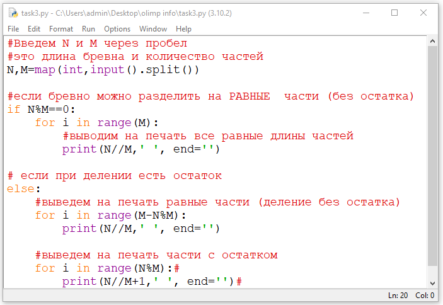The width and height of the screenshot is (443, 305).
Task: Click the 'else:' keyword line
Action: click(x=23, y=188)
